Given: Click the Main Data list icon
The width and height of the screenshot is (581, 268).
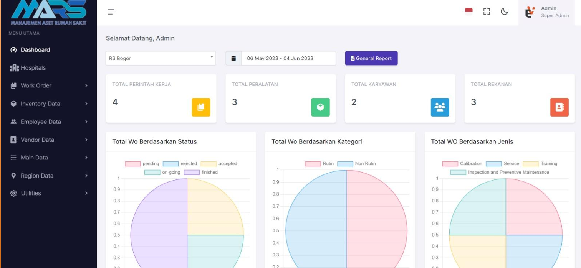Looking at the screenshot, I should coord(14,158).
